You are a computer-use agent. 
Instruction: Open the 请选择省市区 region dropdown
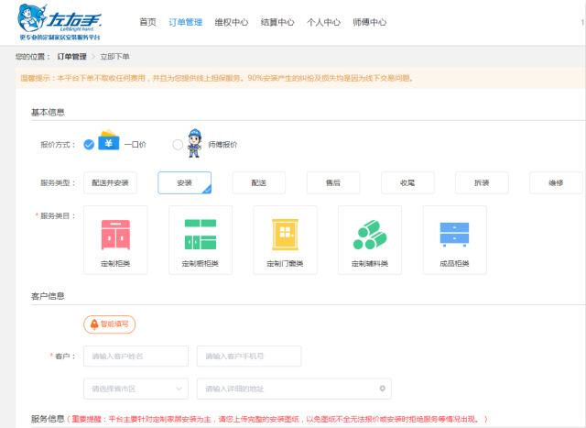[x=136, y=388]
